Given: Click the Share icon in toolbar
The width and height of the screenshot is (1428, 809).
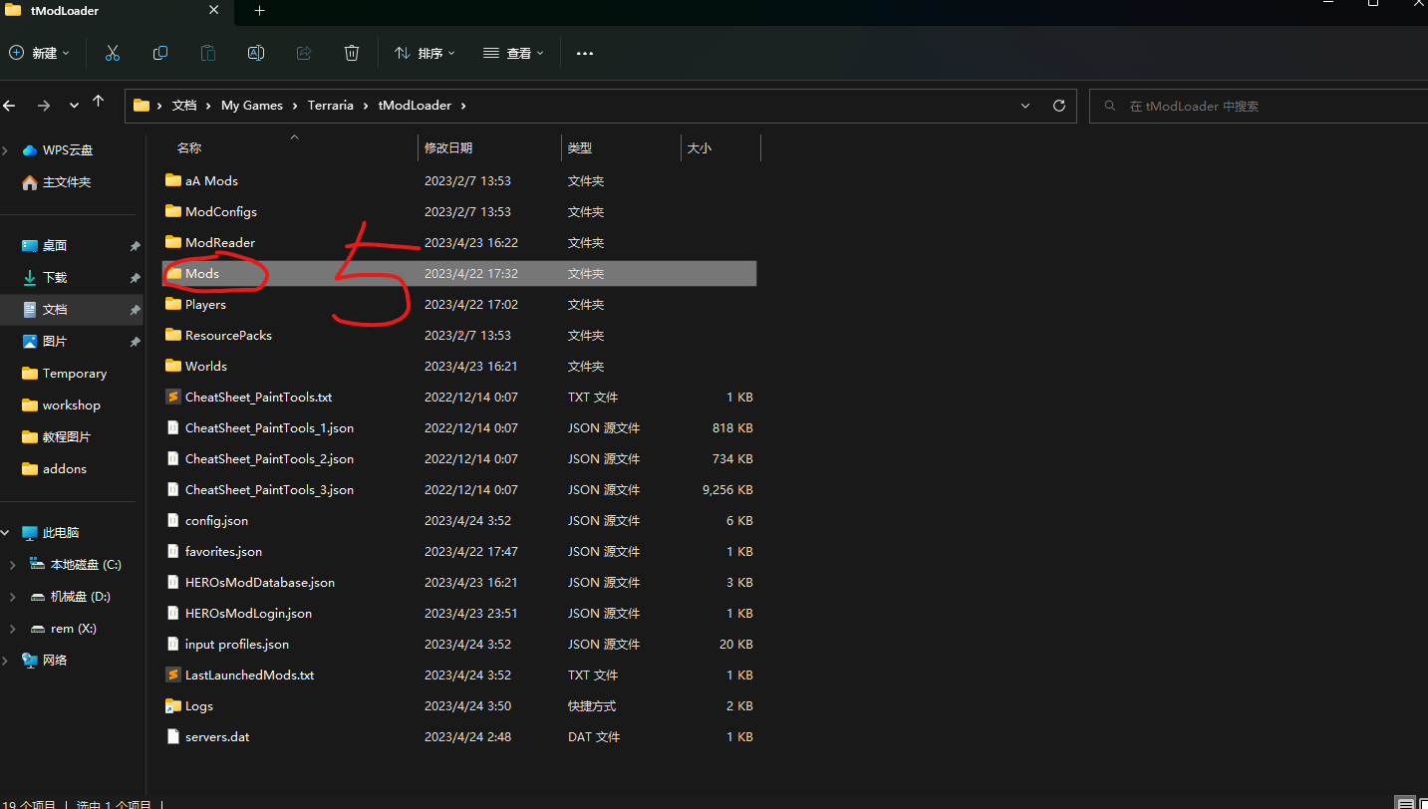Looking at the screenshot, I should tap(304, 53).
